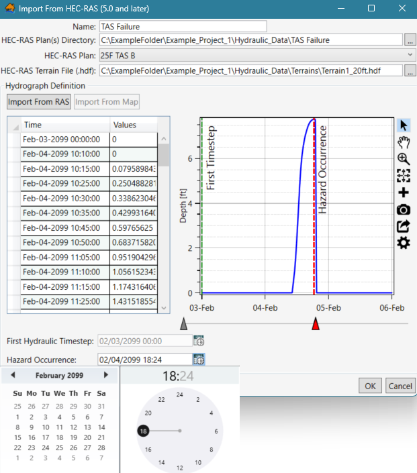Browse for HEC-RAS Terrain File
417x473 pixels.
pos(410,70)
